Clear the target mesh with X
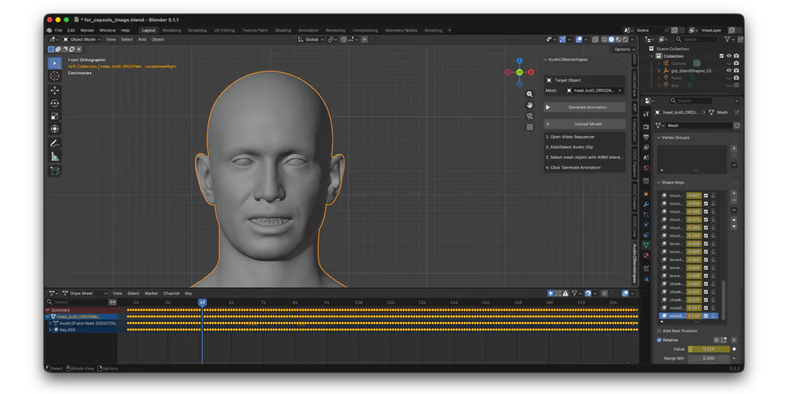Screen dimensions: 788x394 (x=620, y=90)
